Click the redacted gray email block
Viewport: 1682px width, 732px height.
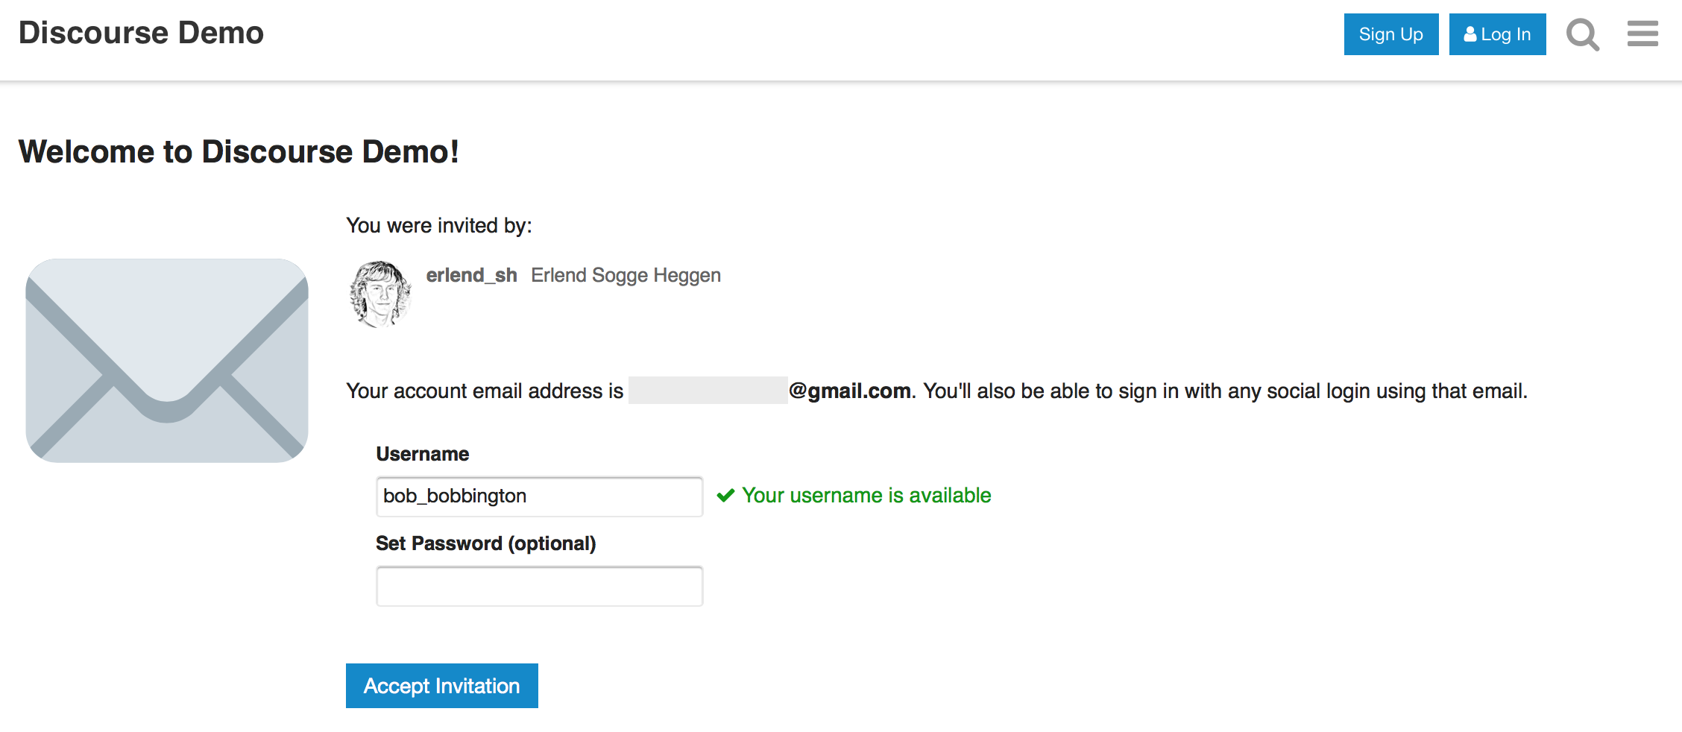(708, 391)
